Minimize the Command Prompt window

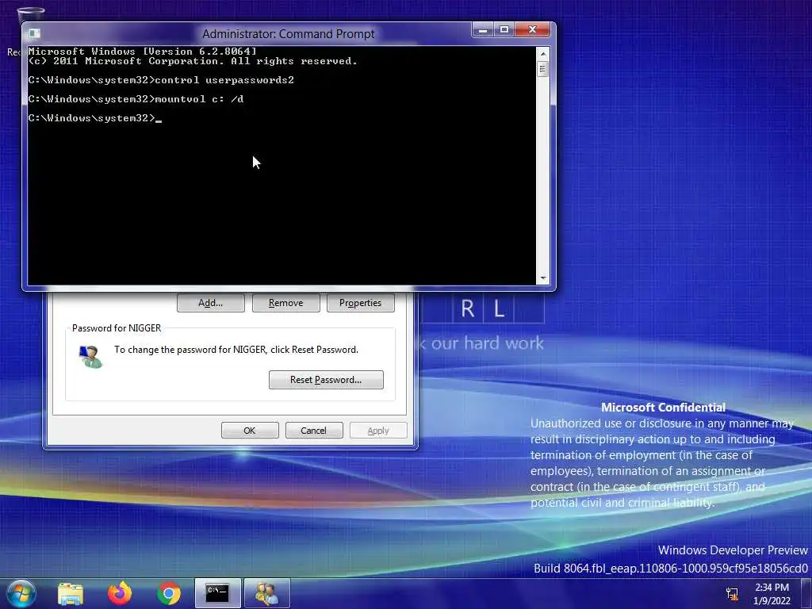[483, 30]
